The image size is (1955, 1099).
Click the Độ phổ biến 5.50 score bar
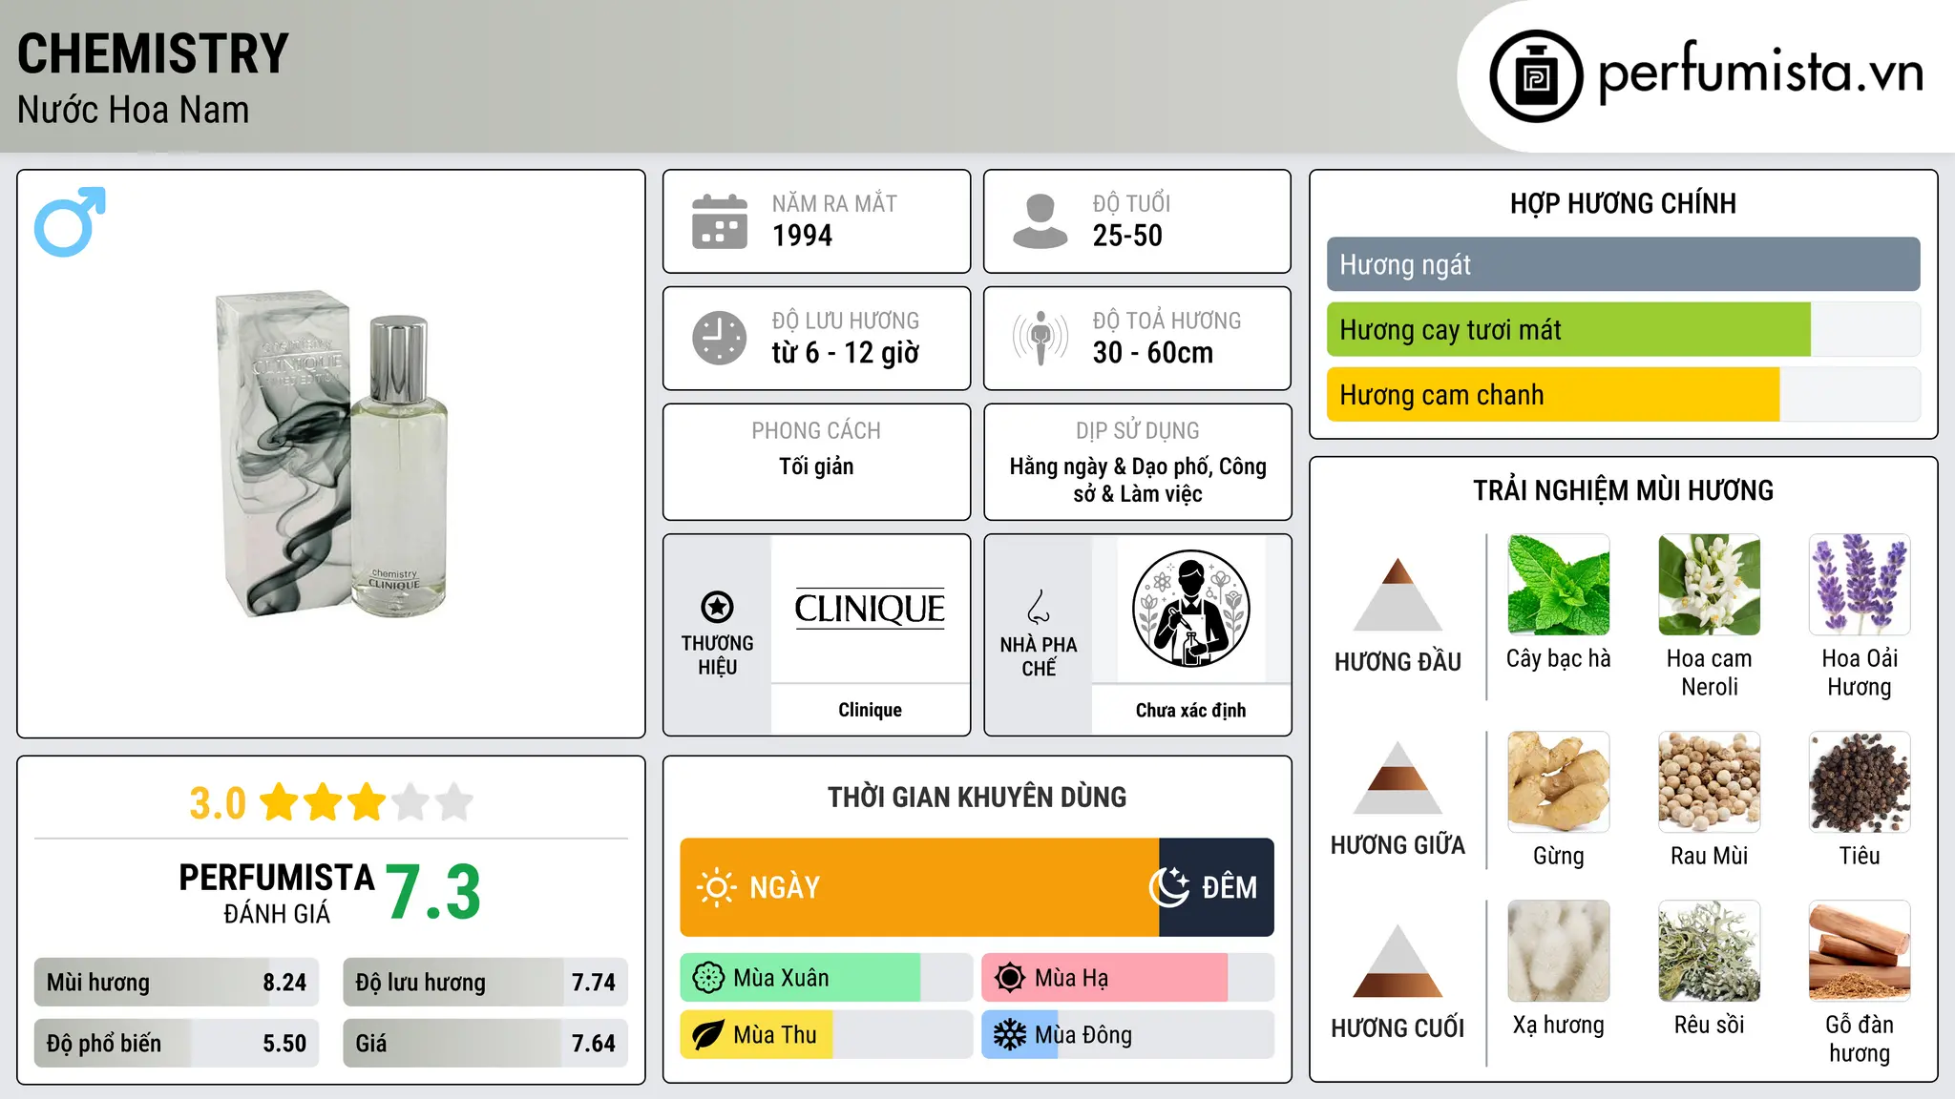click(x=177, y=1043)
